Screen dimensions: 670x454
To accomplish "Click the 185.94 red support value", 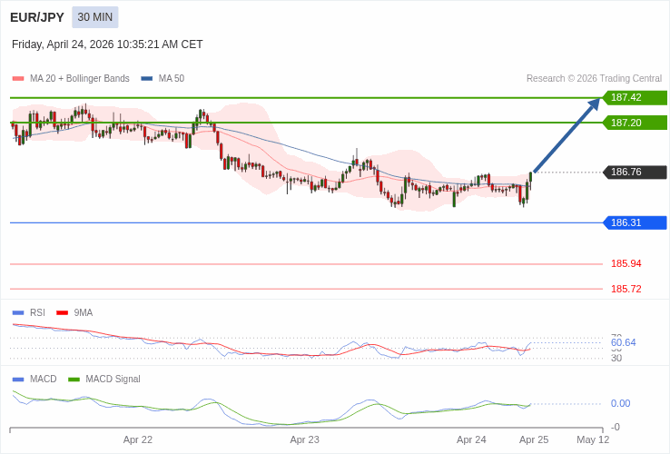I will pyautogui.click(x=626, y=263).
